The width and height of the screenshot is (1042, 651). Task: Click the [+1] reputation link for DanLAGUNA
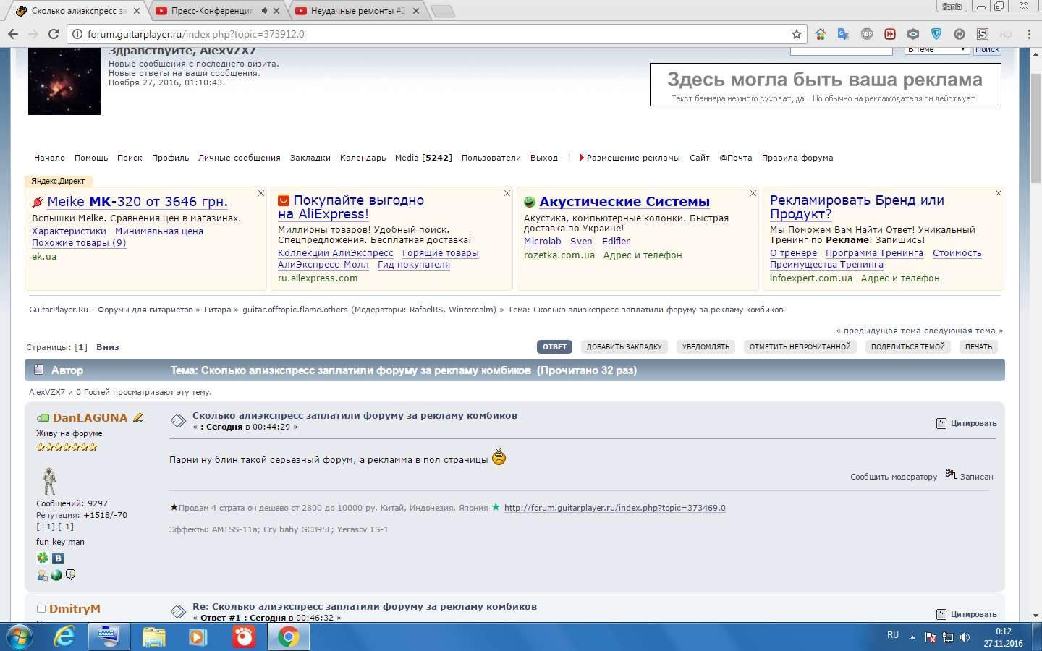tap(46, 527)
